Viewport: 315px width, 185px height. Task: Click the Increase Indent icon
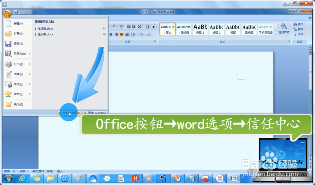(x=134, y=27)
